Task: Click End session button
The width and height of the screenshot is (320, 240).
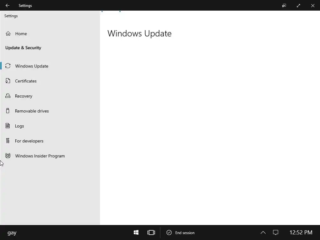Action: (x=180, y=232)
